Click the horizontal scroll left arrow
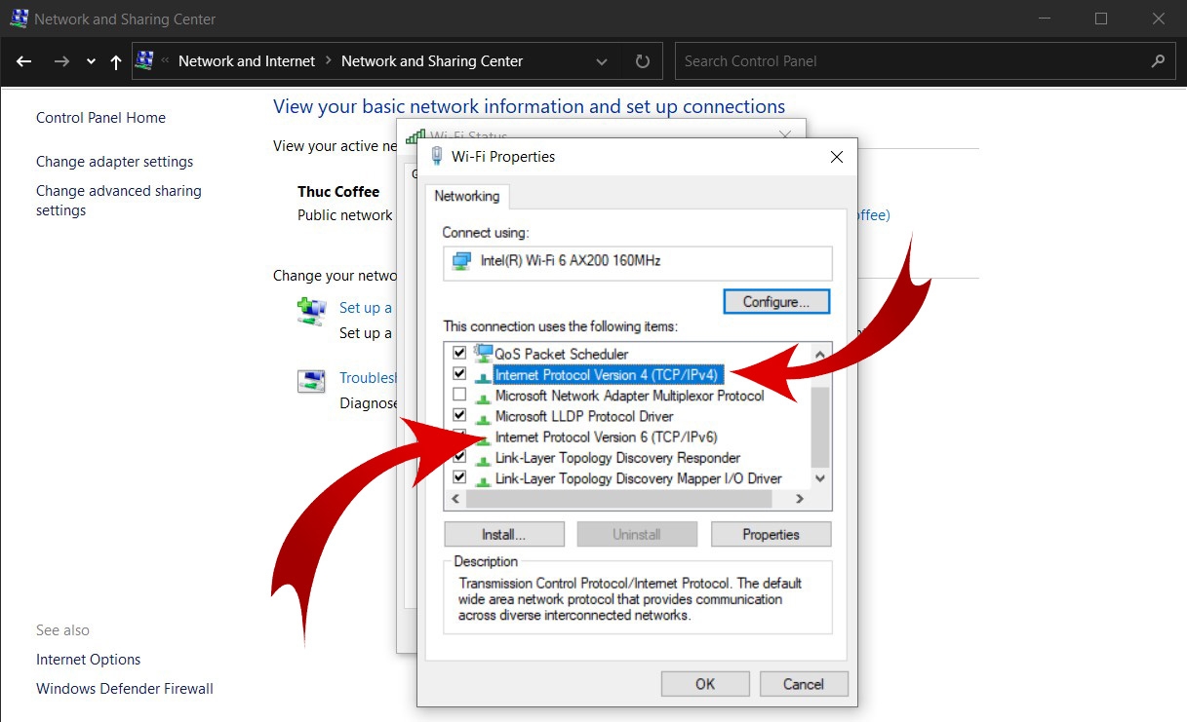The width and height of the screenshot is (1187, 722). pos(455,499)
